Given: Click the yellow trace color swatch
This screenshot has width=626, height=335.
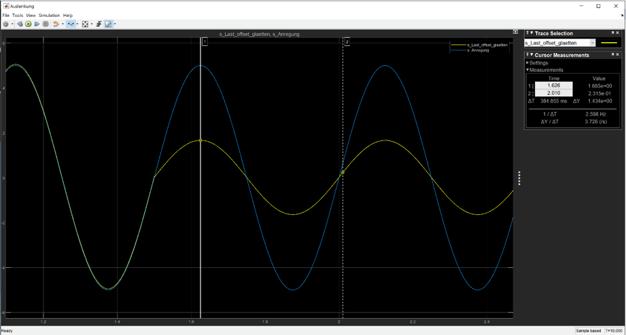Looking at the screenshot, I should [x=609, y=43].
